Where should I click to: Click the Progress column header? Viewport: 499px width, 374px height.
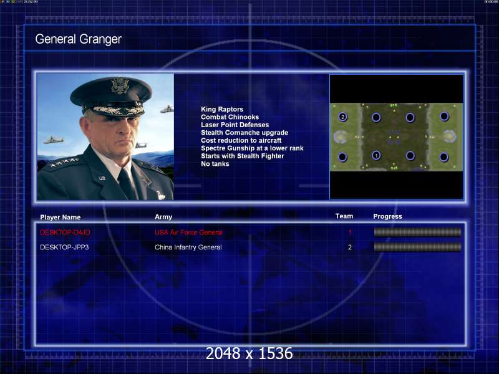click(x=387, y=216)
